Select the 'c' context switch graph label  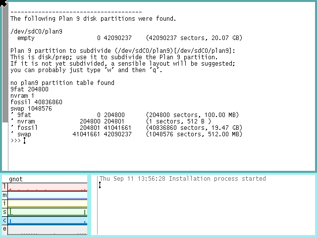tap(4, 220)
